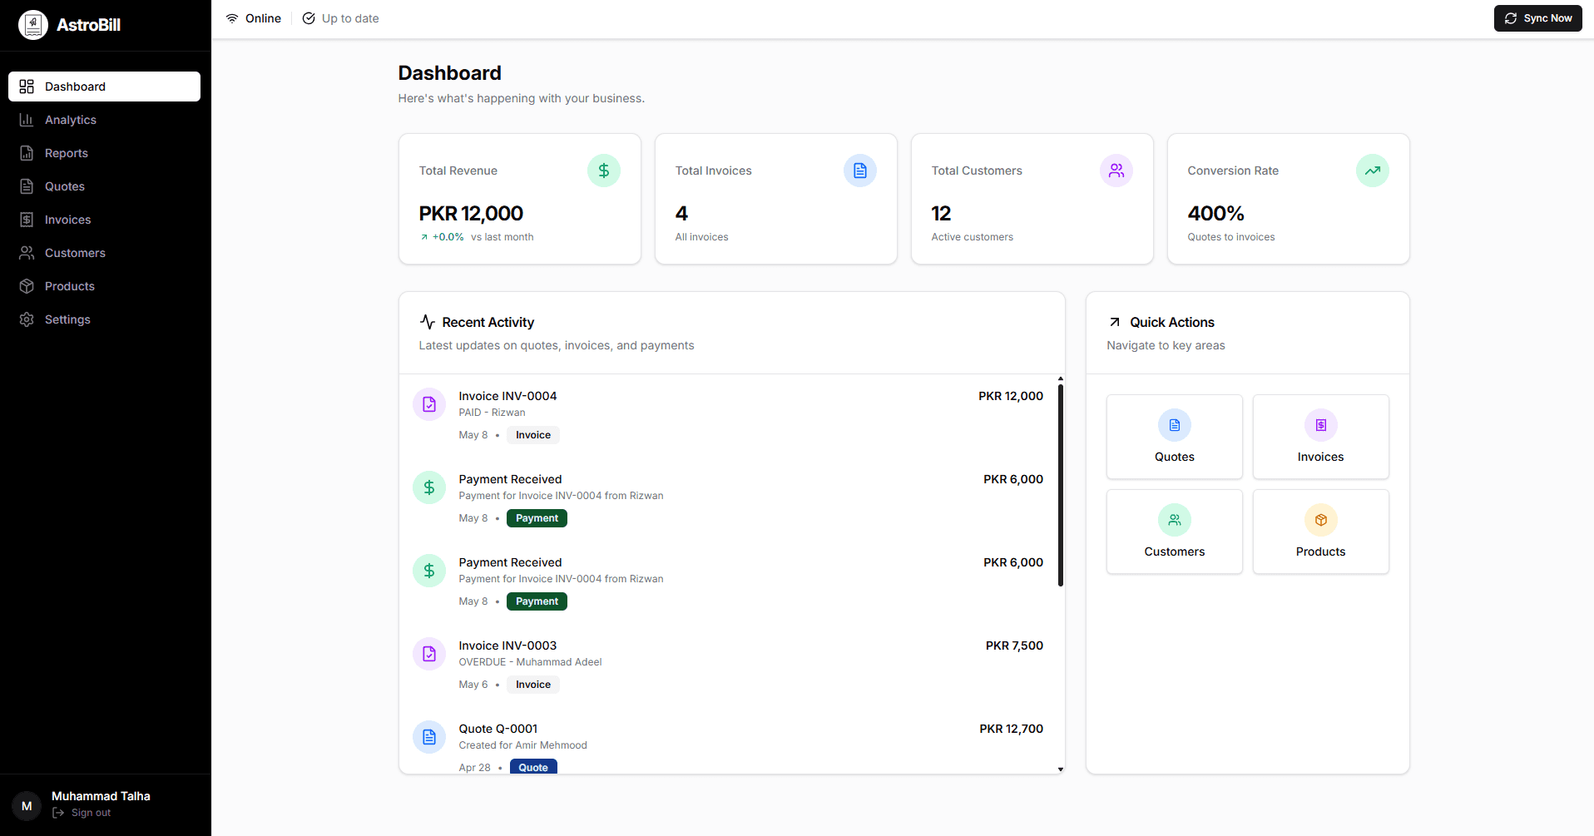Click the PKR 12,700 amount
Viewport: 1594px width, 836px height.
coord(1011,729)
